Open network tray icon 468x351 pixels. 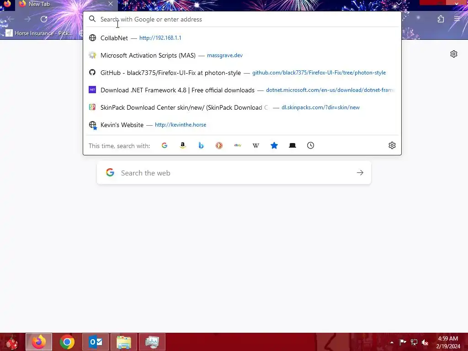pos(414,342)
